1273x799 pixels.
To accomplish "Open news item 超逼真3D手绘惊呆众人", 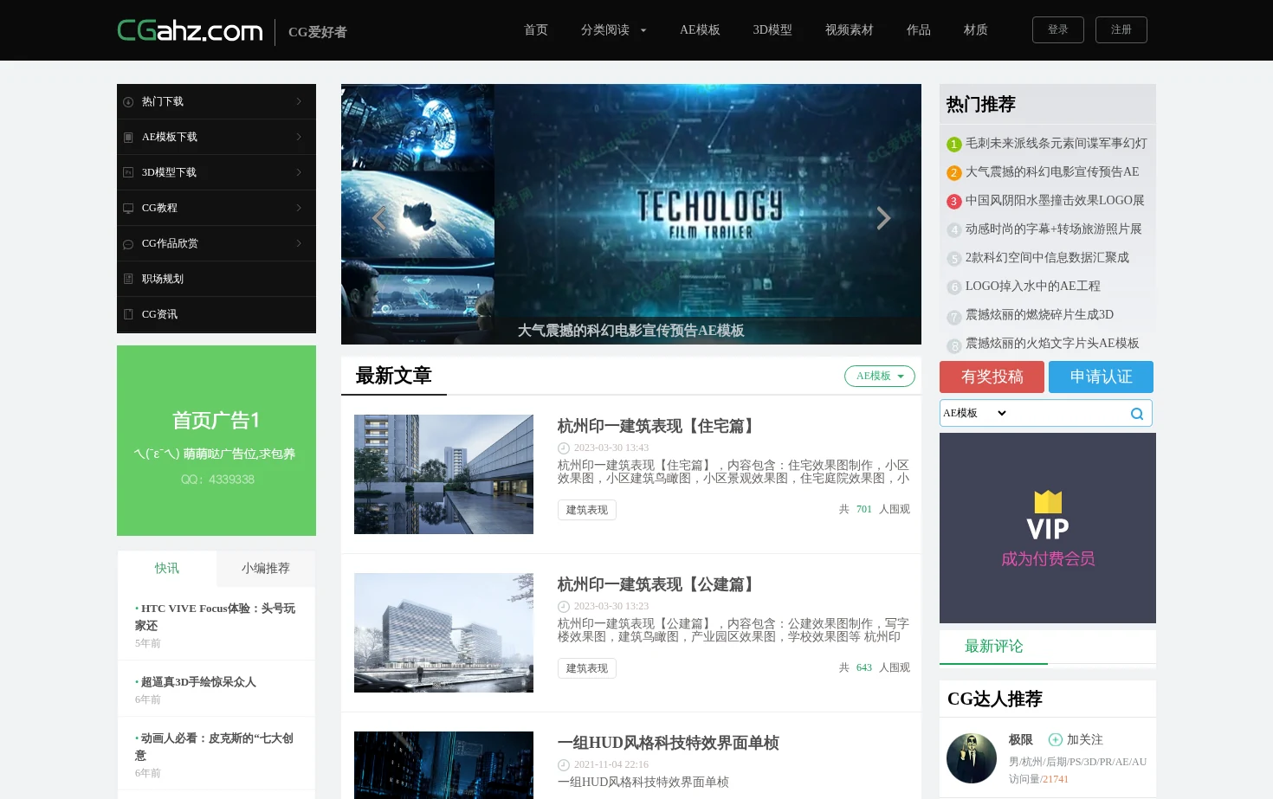I will 198,682.
